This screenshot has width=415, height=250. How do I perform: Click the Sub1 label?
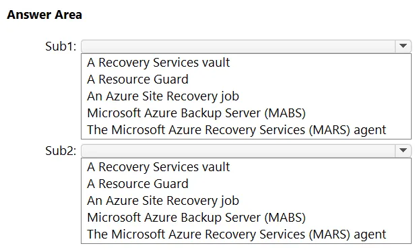61,46
